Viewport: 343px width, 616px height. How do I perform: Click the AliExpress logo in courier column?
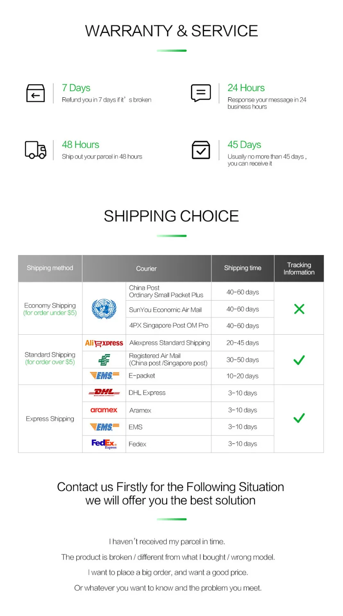point(104,343)
